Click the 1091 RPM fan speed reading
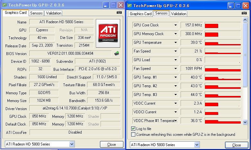Viewport: 251px width, 150px height. point(192,69)
